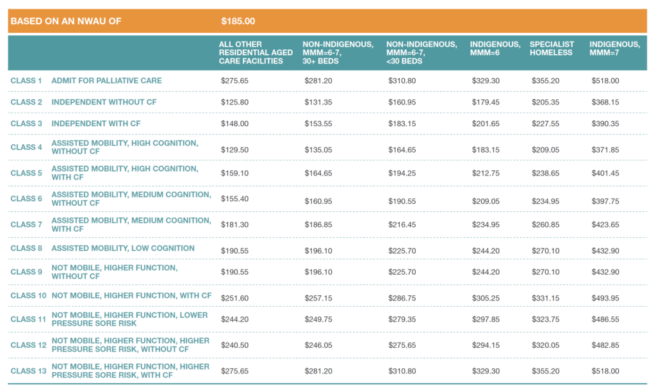Select $249.75 in the Class 11 row
Screen dimensions: 656x392
click(x=318, y=319)
